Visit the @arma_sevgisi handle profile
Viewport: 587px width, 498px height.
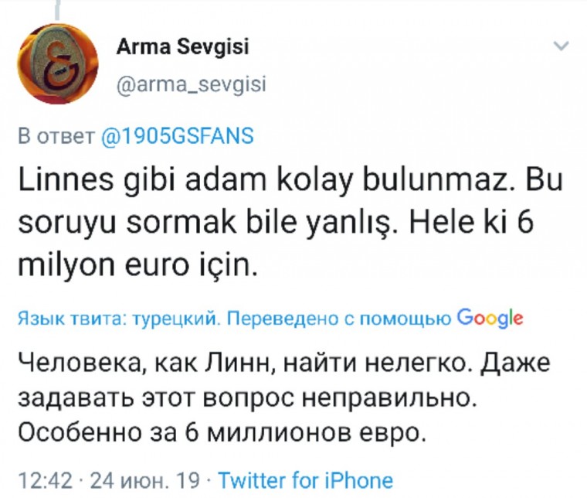coord(192,84)
